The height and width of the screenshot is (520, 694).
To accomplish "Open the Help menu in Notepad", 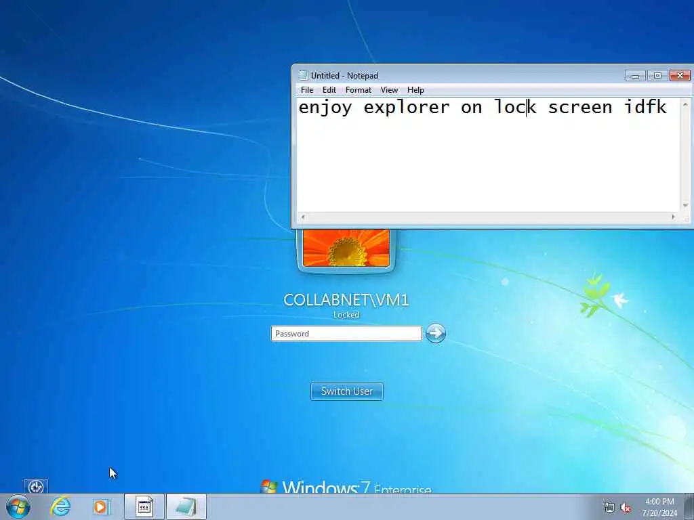I will (x=415, y=90).
